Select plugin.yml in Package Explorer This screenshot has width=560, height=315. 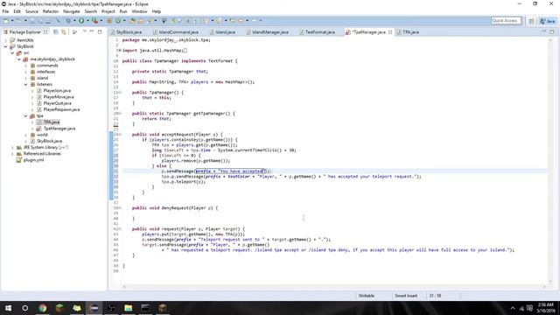tap(30, 160)
